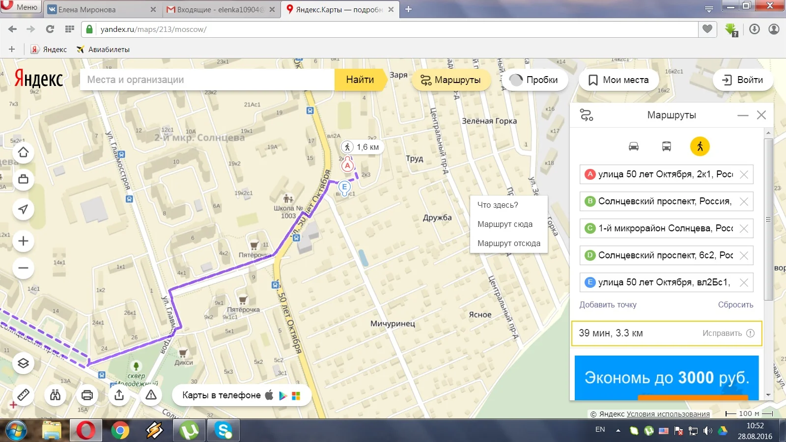This screenshot has height=442, width=786.
Task: Remove waypoint B Солнцевский проспект
Action: pos(744,201)
